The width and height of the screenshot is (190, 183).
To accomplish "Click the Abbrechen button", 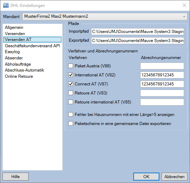I will (x=174, y=177).
